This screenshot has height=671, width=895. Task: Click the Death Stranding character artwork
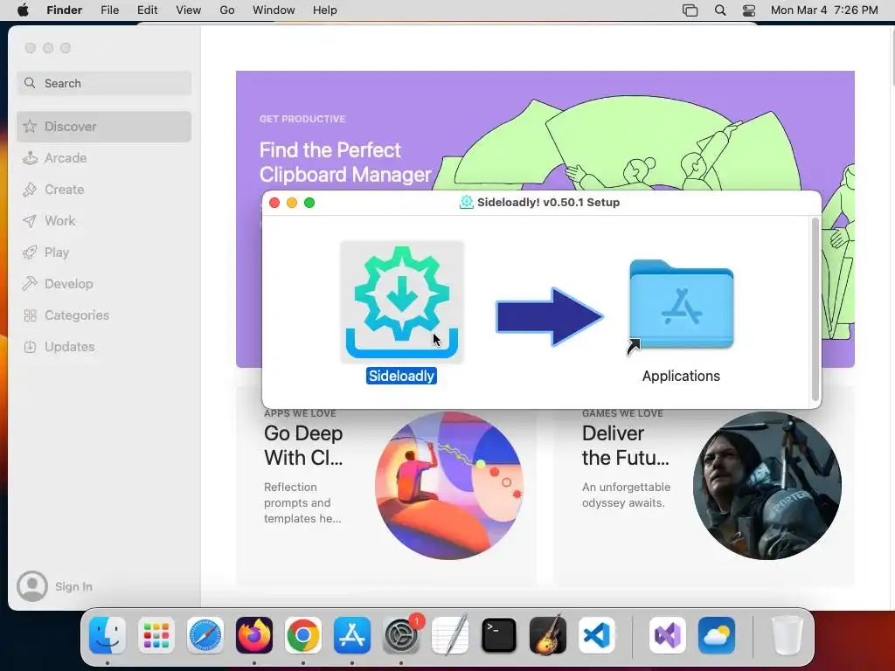pos(767,486)
